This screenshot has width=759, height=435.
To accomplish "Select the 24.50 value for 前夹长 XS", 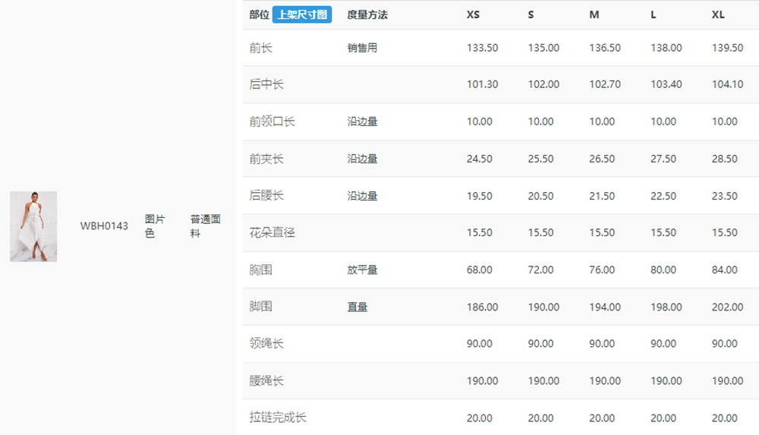I will pos(479,159).
